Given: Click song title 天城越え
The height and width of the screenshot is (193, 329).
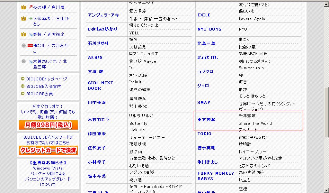Looking at the screenshot, I should tap(138, 47).
